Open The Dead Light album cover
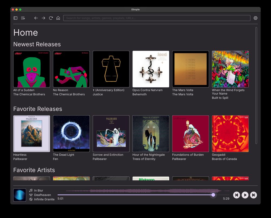This screenshot has height=218, width=271. [x=71, y=134]
